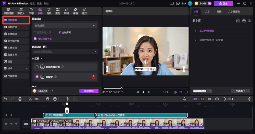Select 自動歌詞 in the sidebar
Viewport: 255px width, 134px height.
[16, 27]
